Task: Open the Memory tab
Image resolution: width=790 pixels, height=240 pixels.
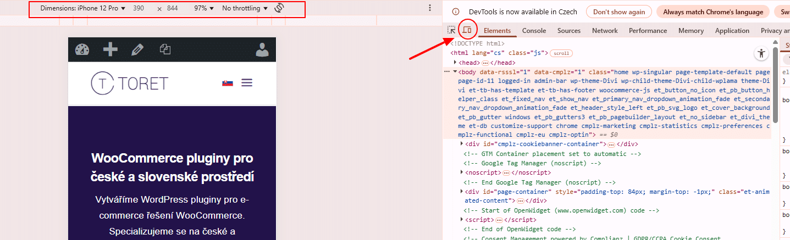Action: coord(690,31)
